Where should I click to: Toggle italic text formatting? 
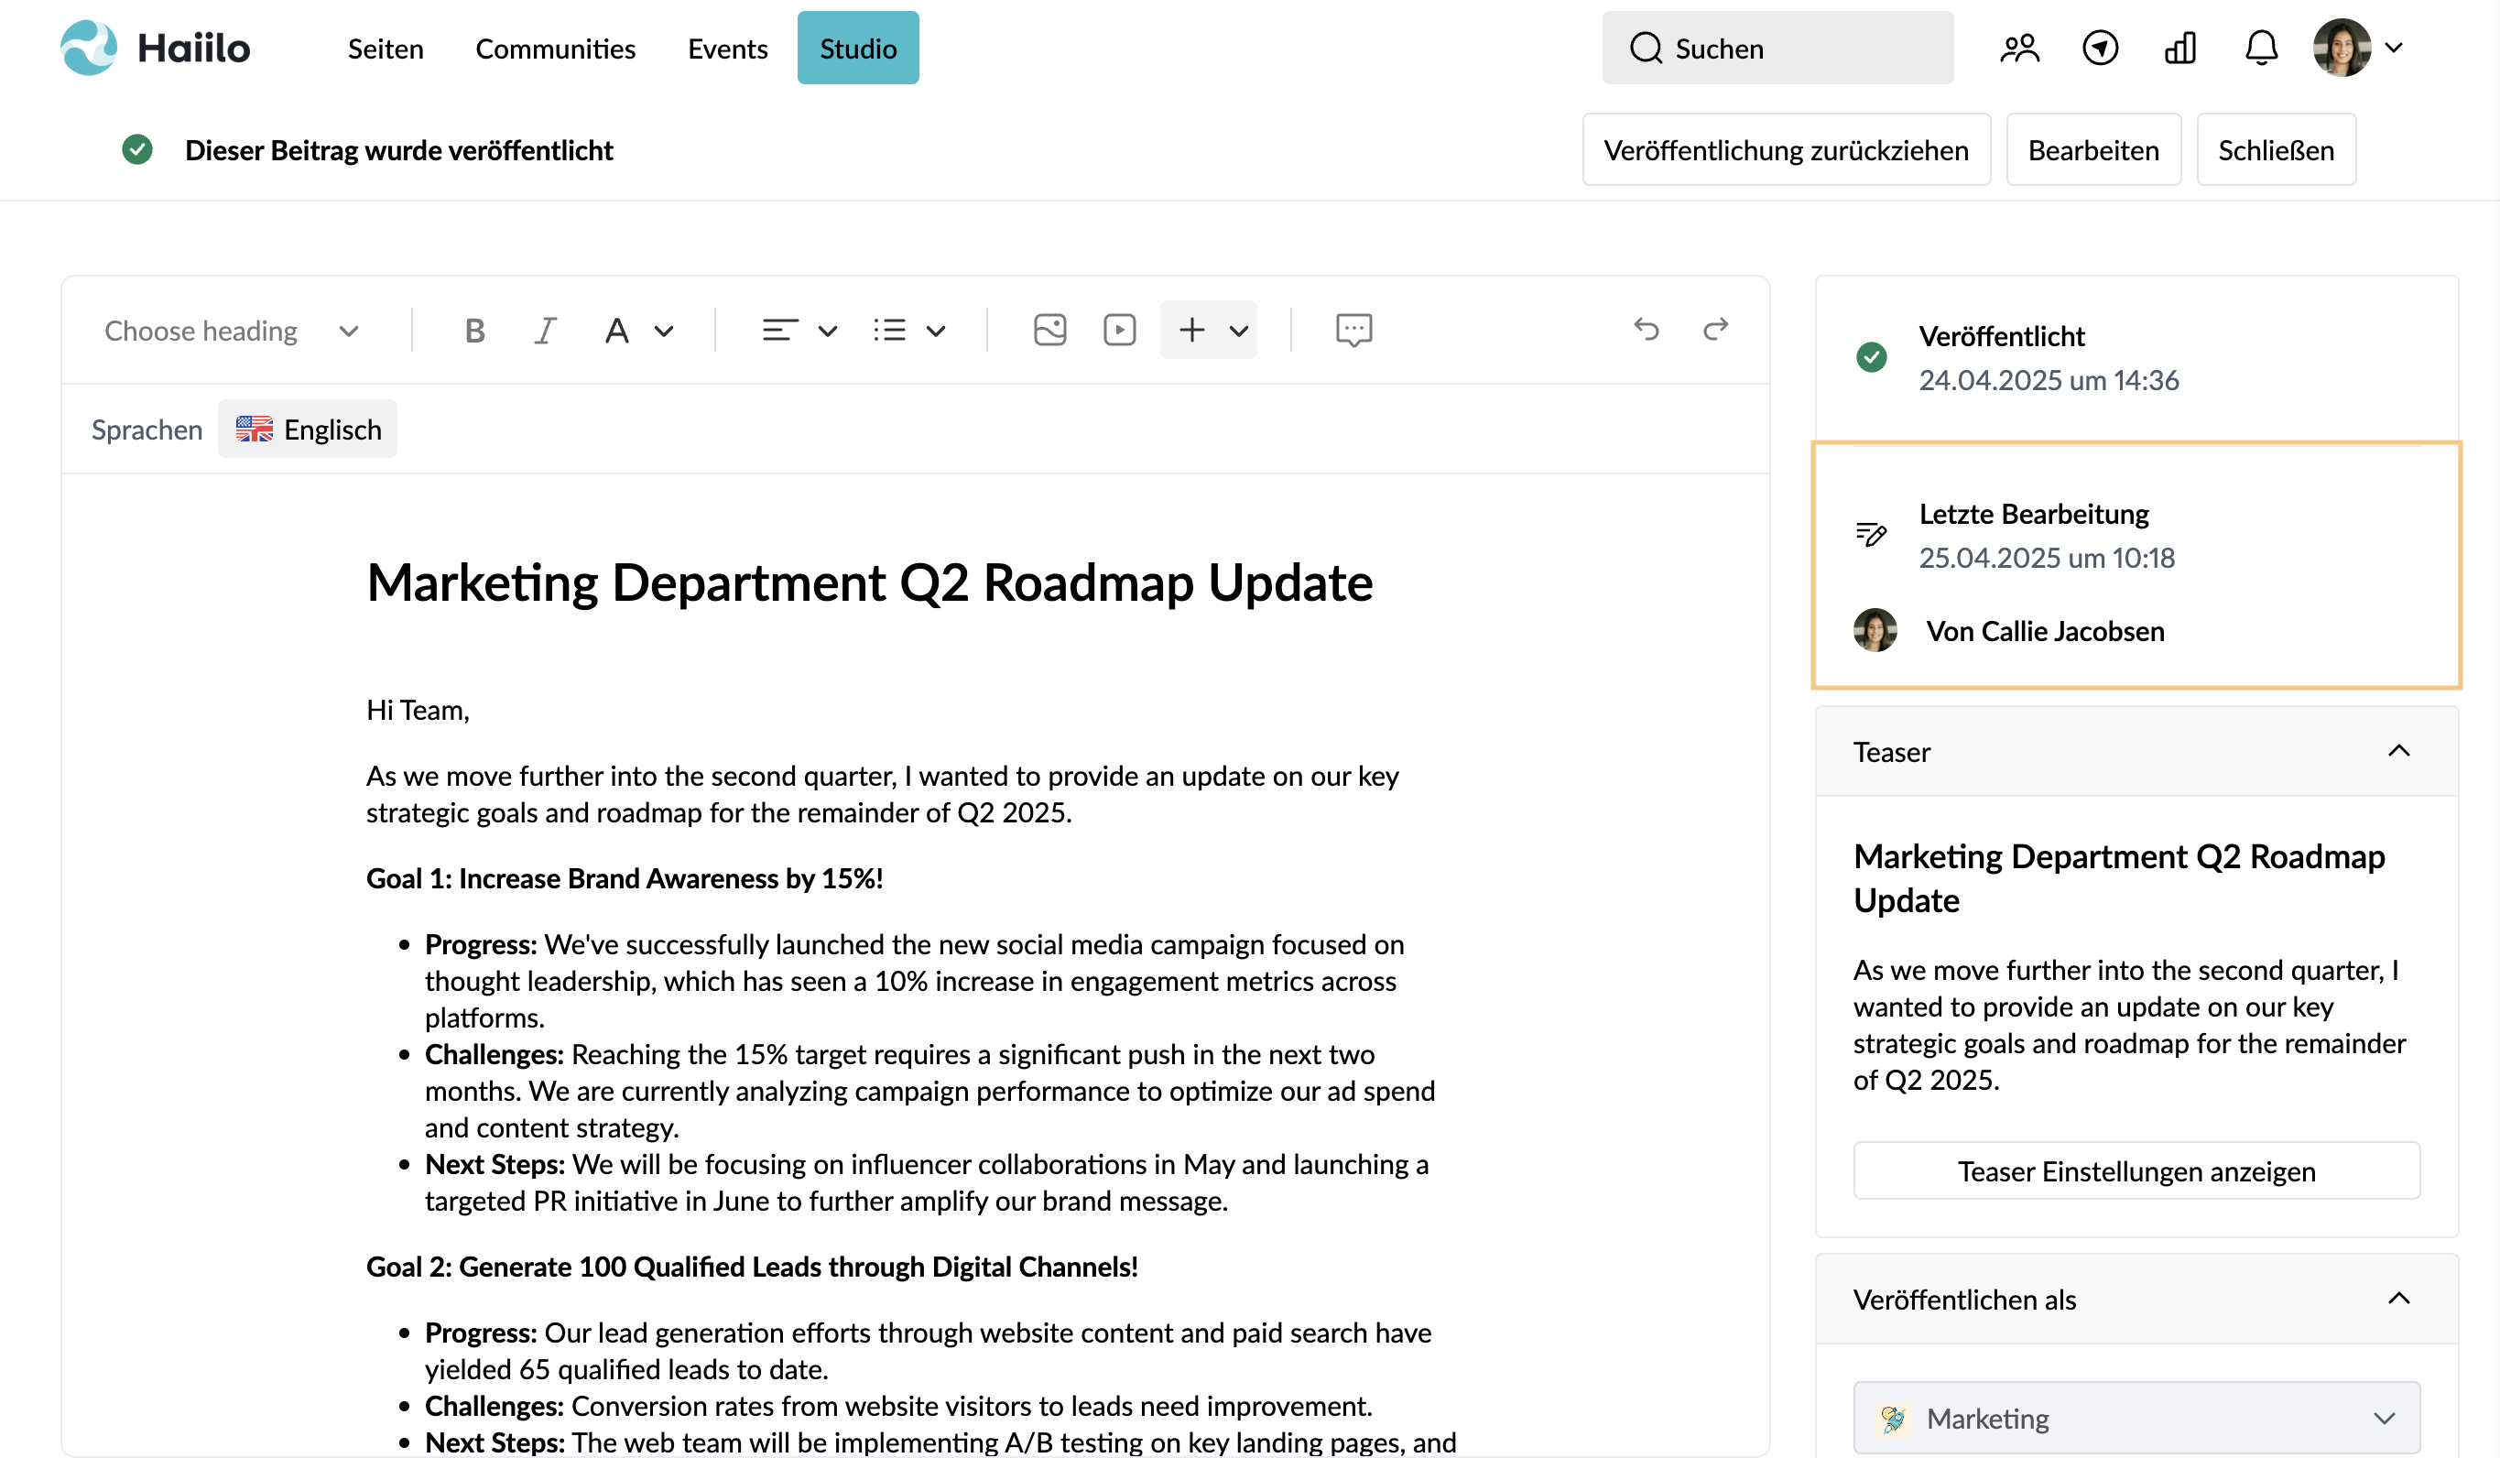tap(545, 331)
